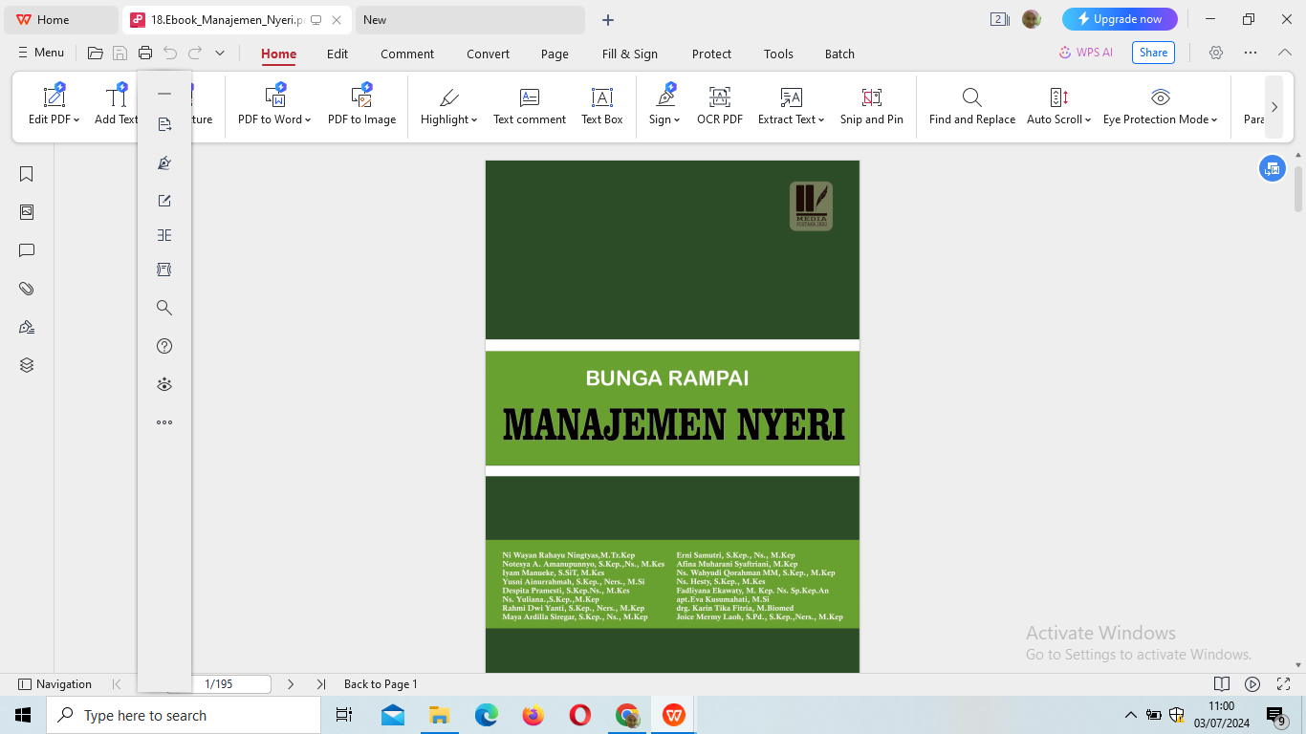The height and width of the screenshot is (734, 1306).
Task: Open the Batch ribbon tab
Action: click(840, 54)
